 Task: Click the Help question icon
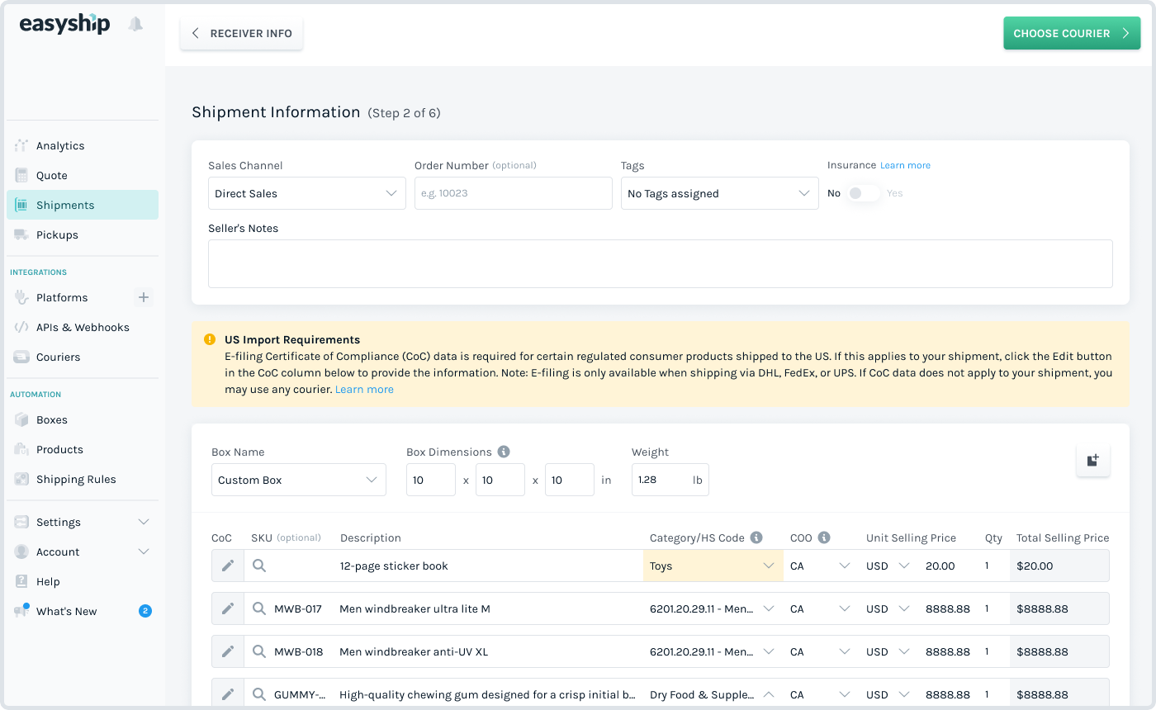click(21, 581)
